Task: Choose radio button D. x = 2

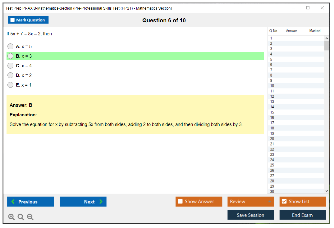Action: pos(11,75)
